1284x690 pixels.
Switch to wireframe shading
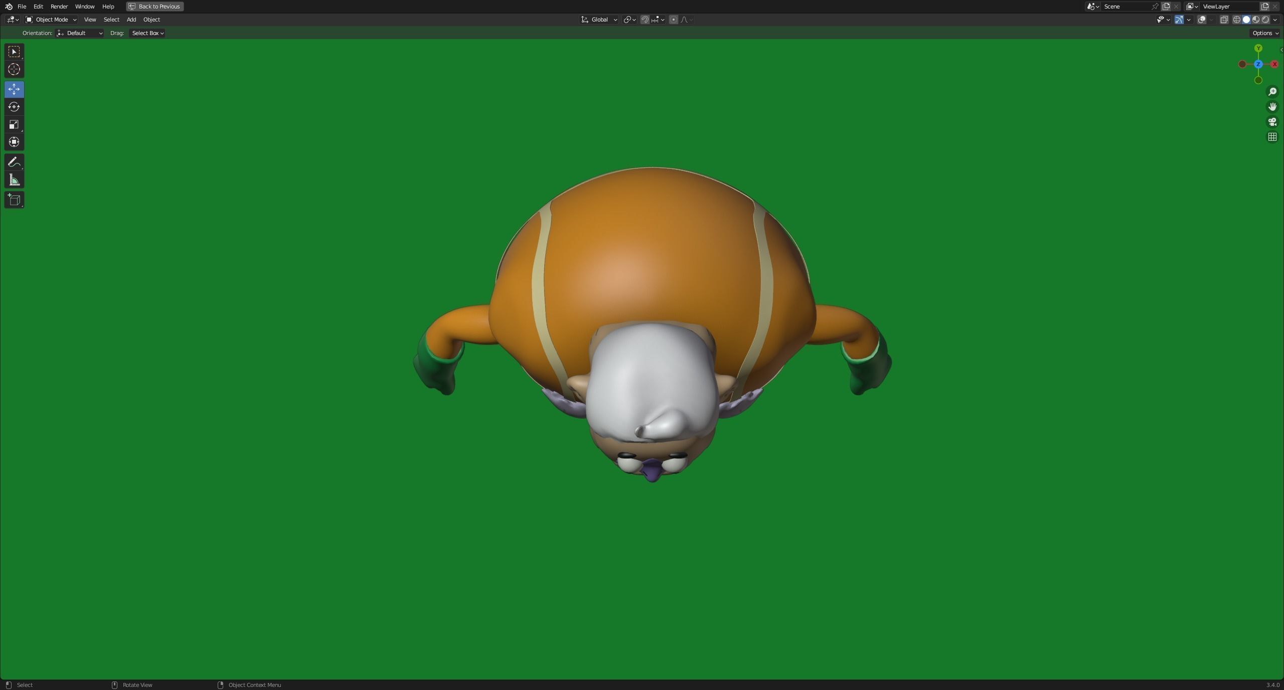pyautogui.click(x=1236, y=20)
